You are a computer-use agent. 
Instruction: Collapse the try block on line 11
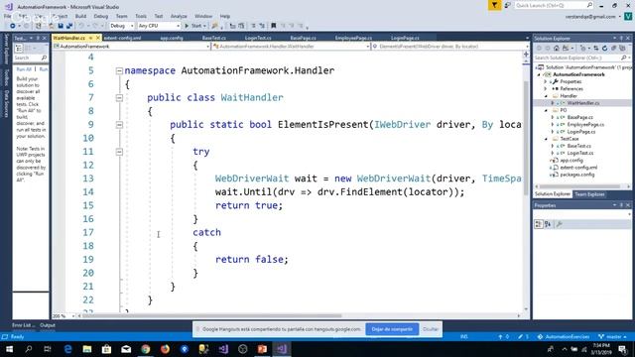[x=119, y=152]
